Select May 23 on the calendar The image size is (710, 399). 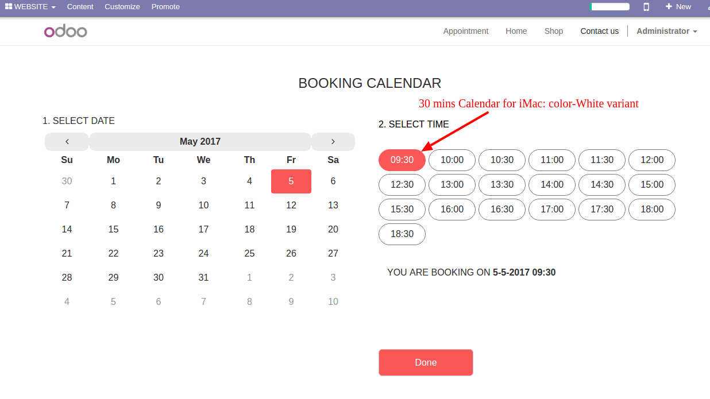(159, 253)
